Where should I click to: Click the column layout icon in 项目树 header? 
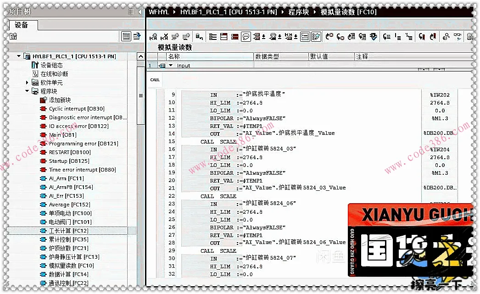coord(131,11)
